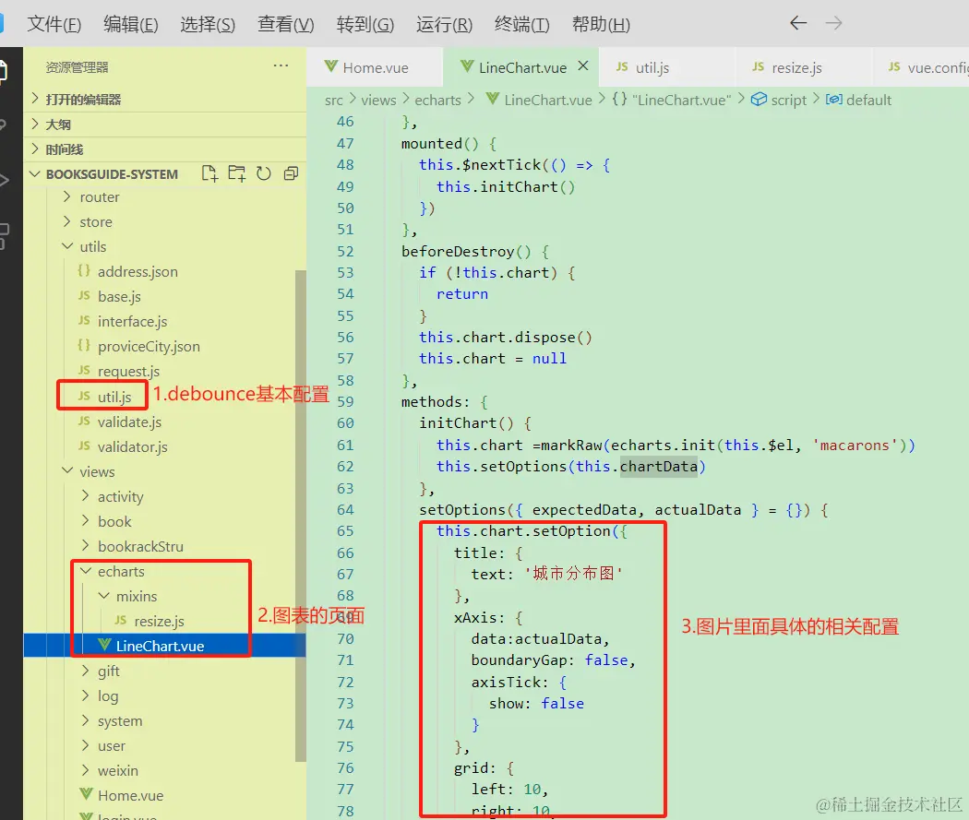Image resolution: width=969 pixels, height=820 pixels.
Task: Click line number 61 in the gutter
Action: [345, 446]
